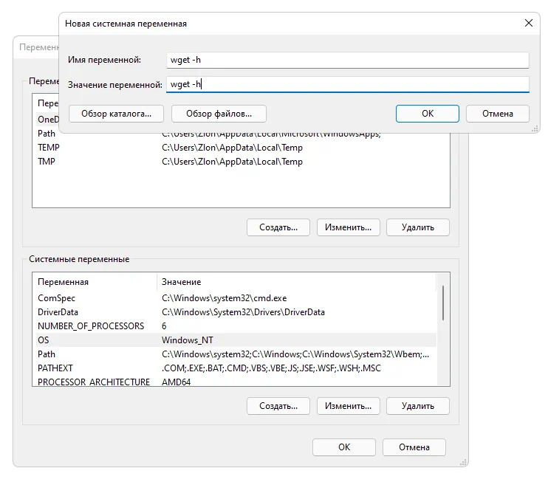The height and width of the screenshot is (482, 548).
Task: Edit user variable with Изменить
Action: tap(348, 227)
